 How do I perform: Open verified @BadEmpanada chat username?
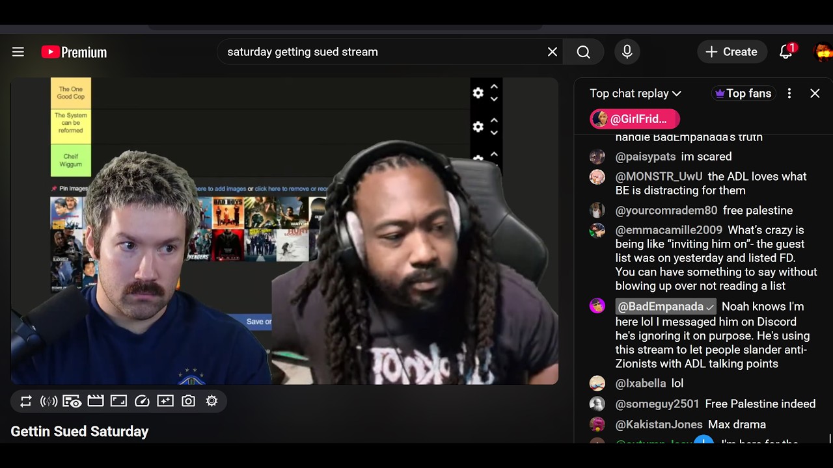tap(666, 307)
